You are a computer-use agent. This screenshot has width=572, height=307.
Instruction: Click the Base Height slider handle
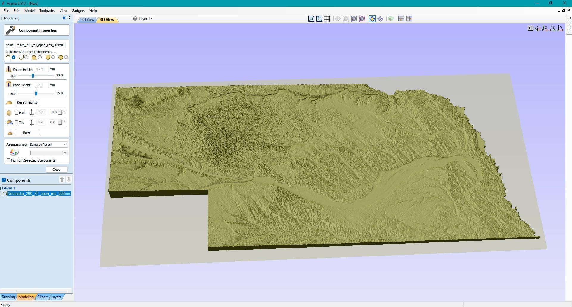pos(36,93)
